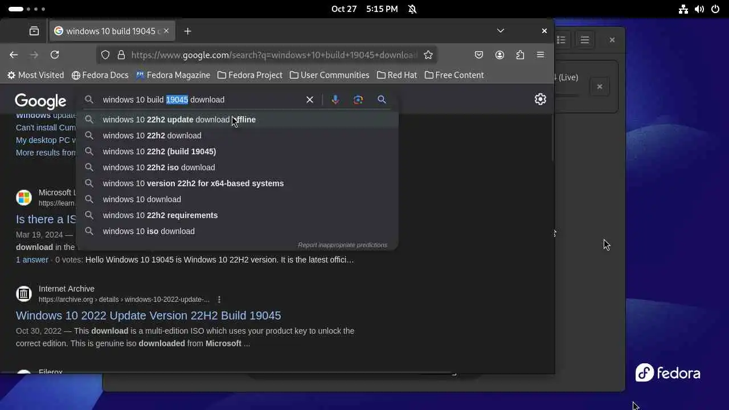Switch background window to list view icon

click(561, 40)
